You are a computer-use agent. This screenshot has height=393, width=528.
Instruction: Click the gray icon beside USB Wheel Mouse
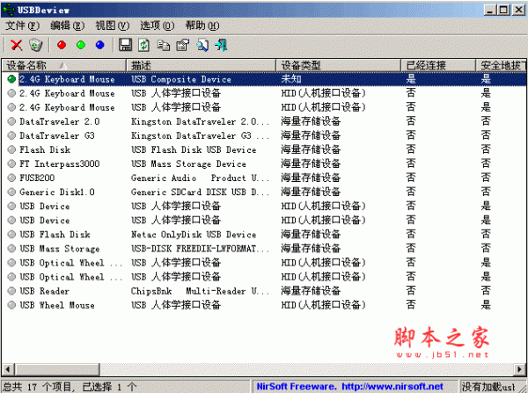pyautogui.click(x=11, y=305)
